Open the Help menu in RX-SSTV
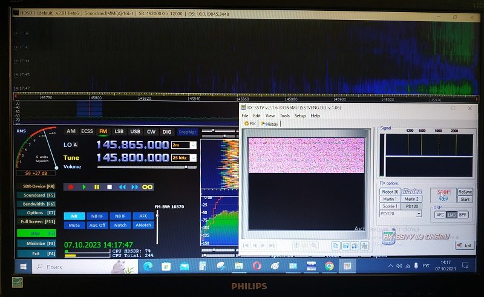 pyautogui.click(x=315, y=116)
